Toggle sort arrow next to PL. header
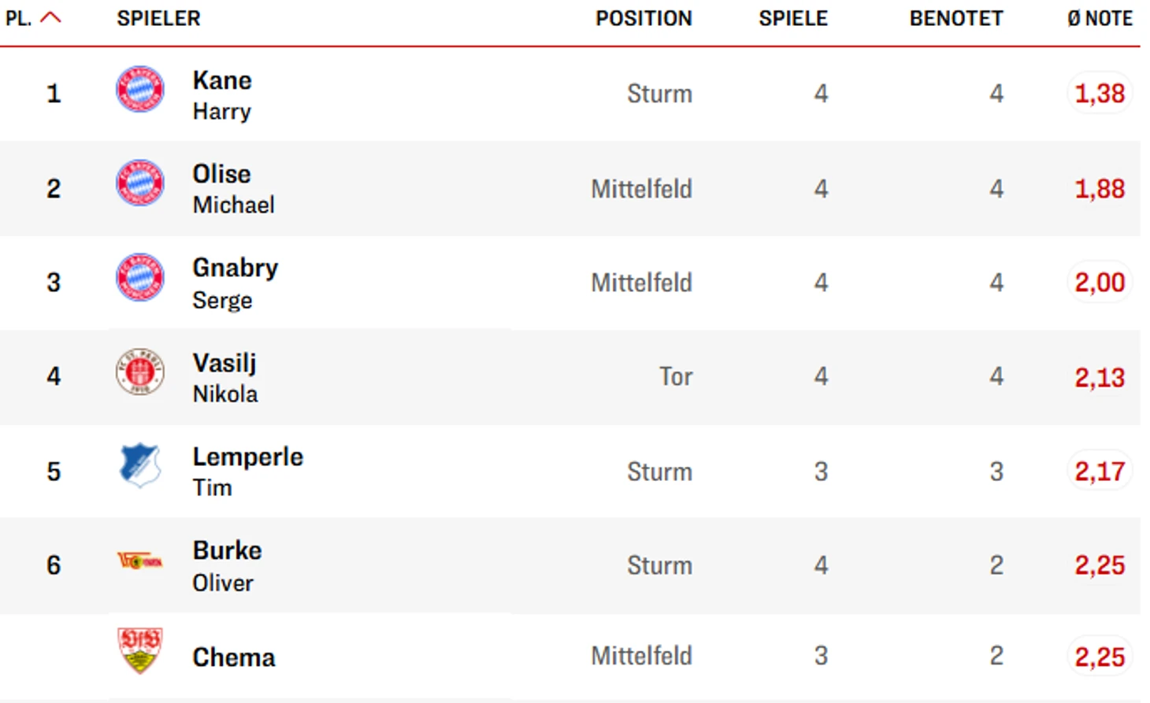1150x703 pixels. click(50, 17)
